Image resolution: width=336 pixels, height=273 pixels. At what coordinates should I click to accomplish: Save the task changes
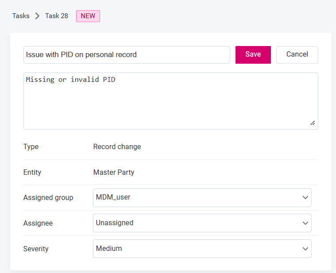pyautogui.click(x=253, y=54)
